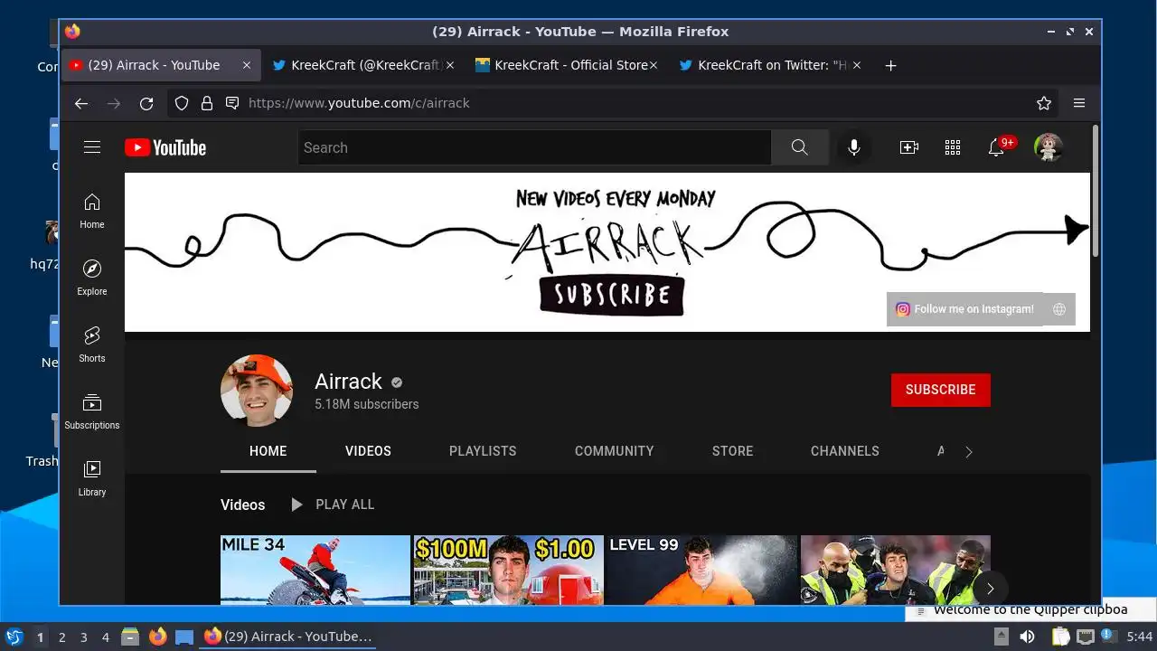This screenshot has height=651, width=1157.
Task: Open the Create video icon
Action: [909, 147]
